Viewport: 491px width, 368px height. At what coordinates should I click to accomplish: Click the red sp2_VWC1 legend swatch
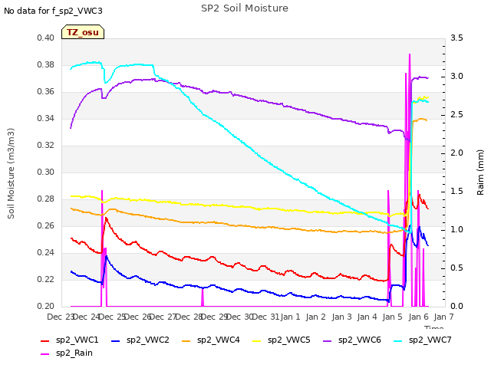[x=45, y=340]
